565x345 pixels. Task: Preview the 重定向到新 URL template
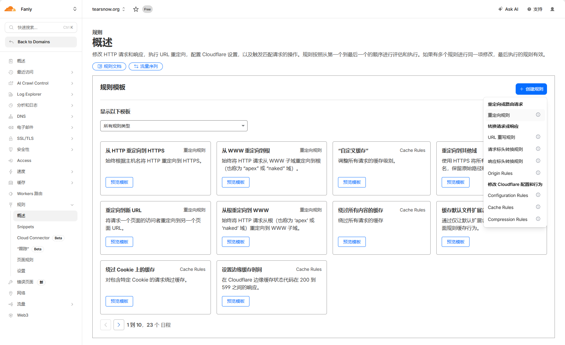[119, 242]
